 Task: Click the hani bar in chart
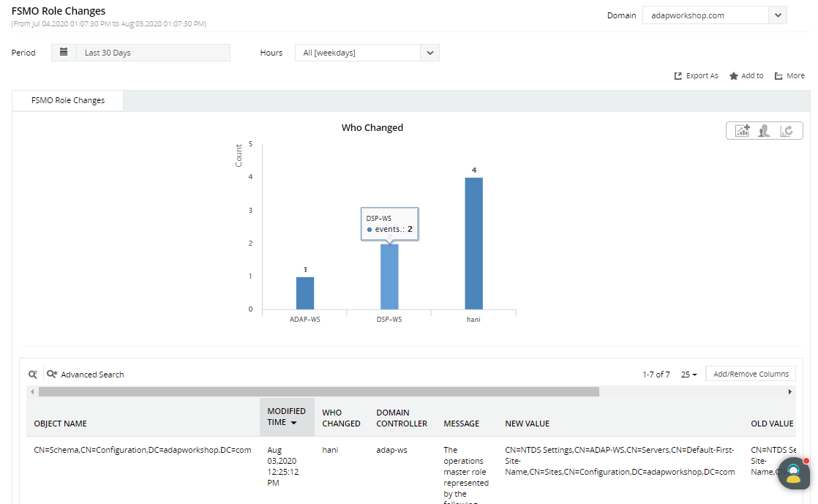473,244
